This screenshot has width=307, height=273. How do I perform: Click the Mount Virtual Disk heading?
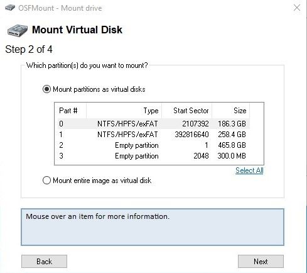pyautogui.click(x=77, y=30)
